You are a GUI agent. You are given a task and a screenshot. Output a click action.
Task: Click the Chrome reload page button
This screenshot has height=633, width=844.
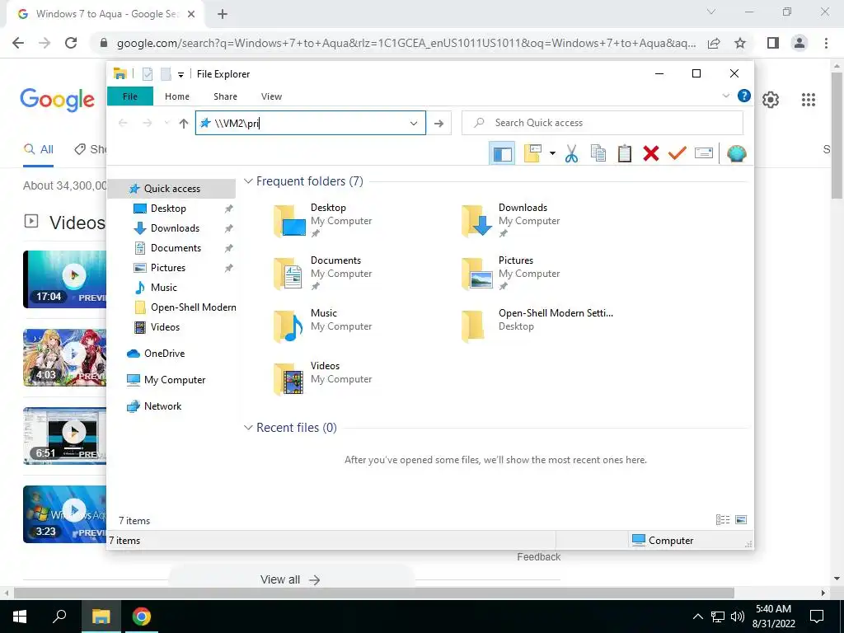pyautogui.click(x=71, y=43)
